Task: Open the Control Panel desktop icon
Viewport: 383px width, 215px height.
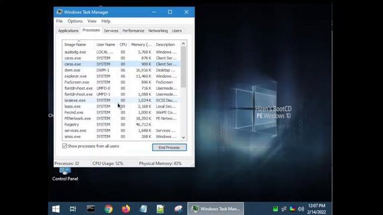Action: 65,174
